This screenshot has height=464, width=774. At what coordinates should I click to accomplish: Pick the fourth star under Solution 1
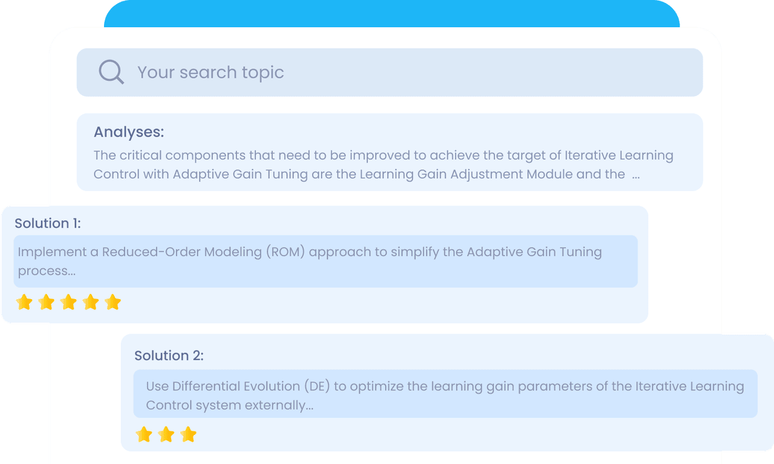click(91, 302)
